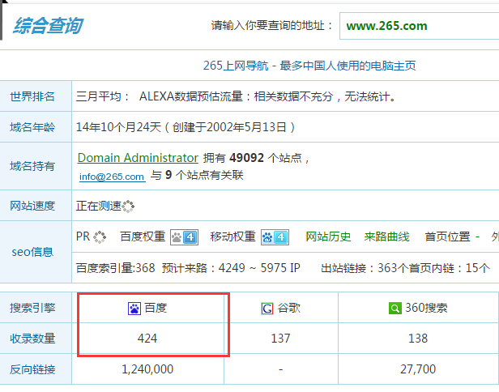Click the domain age 14年10个月24天 text
Viewport: 499px width, 392px height.
(119, 127)
